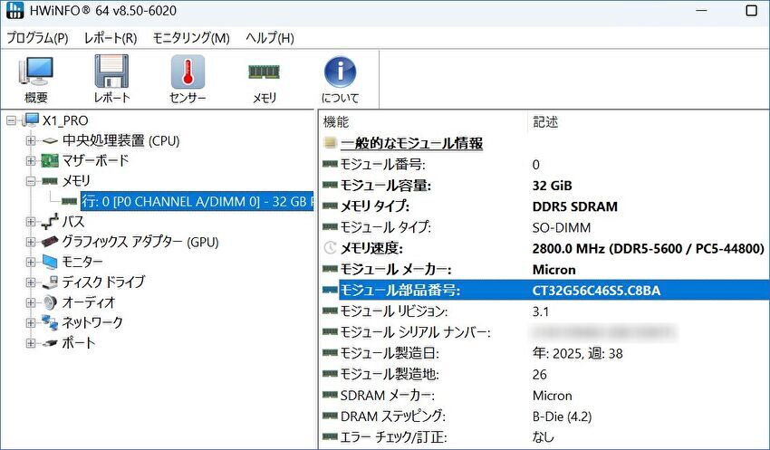Select the エラー チェック/訂正 row

pos(545,436)
